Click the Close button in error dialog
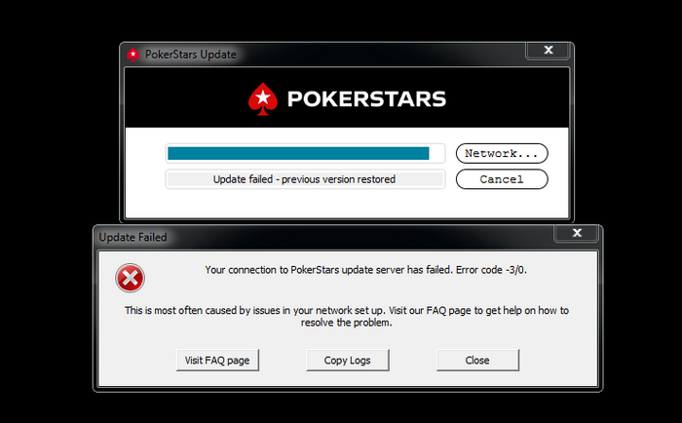682x423 pixels. pos(477,361)
